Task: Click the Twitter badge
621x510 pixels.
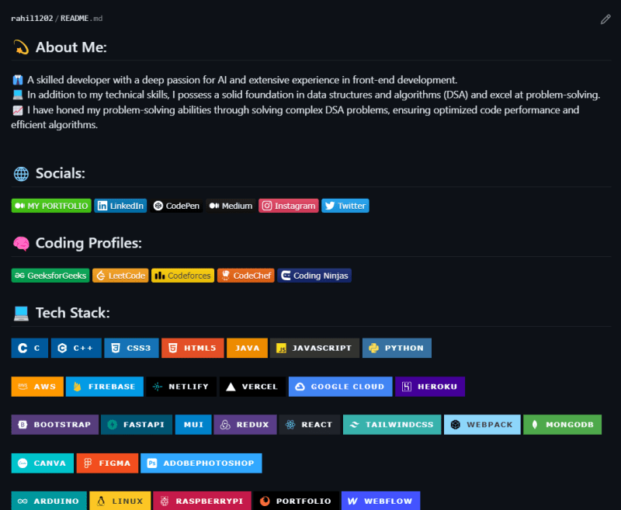Action: [345, 206]
